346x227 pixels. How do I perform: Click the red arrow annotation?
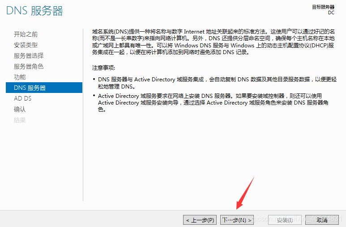click(x=245, y=193)
